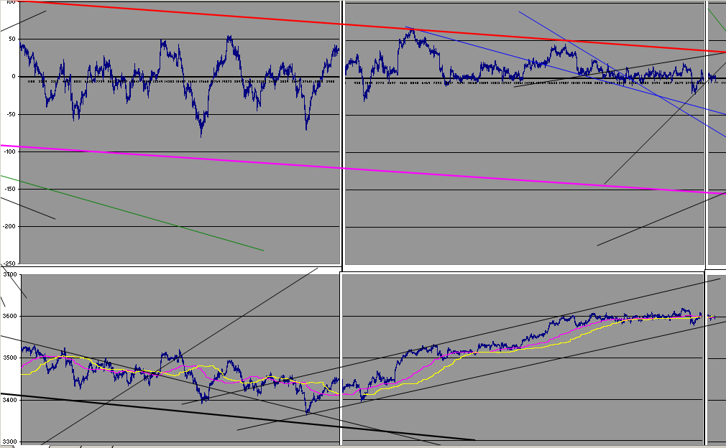The image size is (726, 448).
Task: Click the green trendline in upper-left chart
Action: (x=132, y=213)
